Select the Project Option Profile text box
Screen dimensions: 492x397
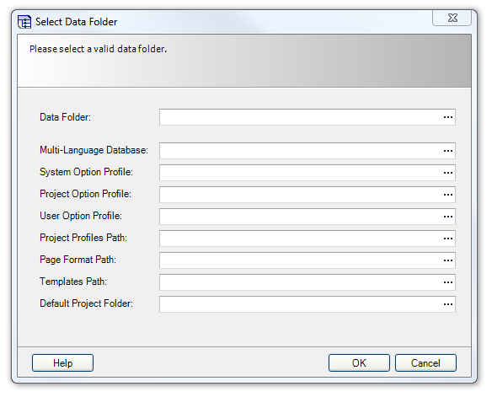point(300,195)
